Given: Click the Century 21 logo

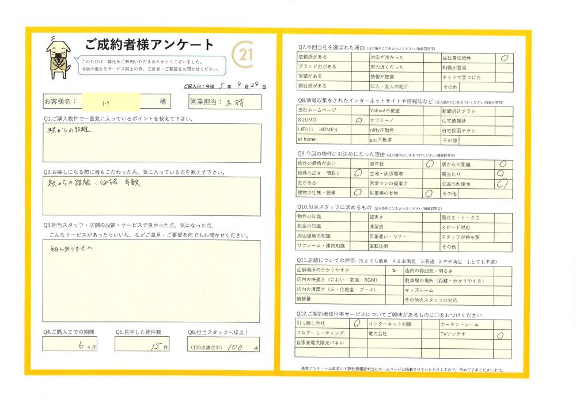Looking at the screenshot, I should [244, 55].
